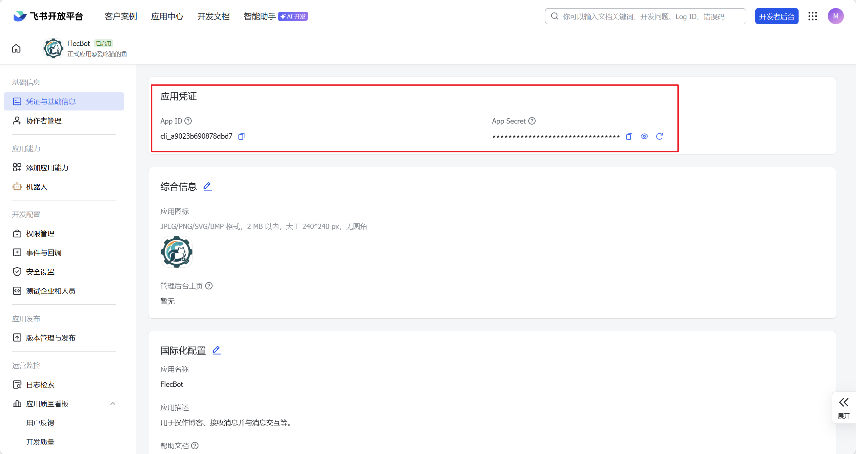This screenshot has width=856, height=454.
Task: Regenerate App Secret with refresh icon
Action: (660, 136)
